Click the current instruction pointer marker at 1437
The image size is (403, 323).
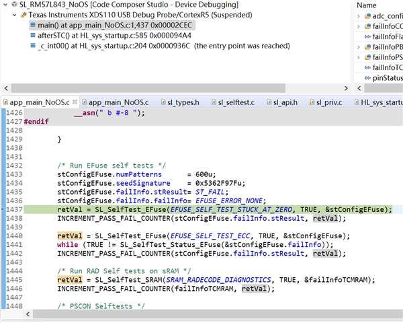(3, 209)
